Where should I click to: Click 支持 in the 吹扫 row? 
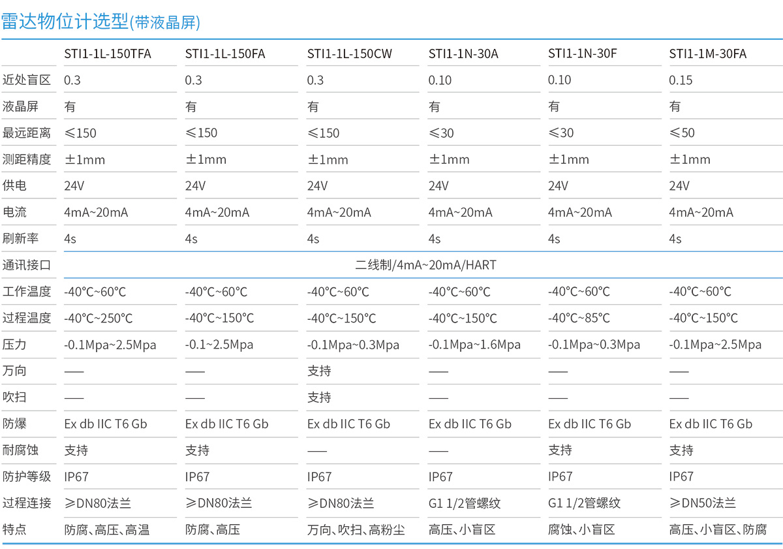[x=319, y=397]
